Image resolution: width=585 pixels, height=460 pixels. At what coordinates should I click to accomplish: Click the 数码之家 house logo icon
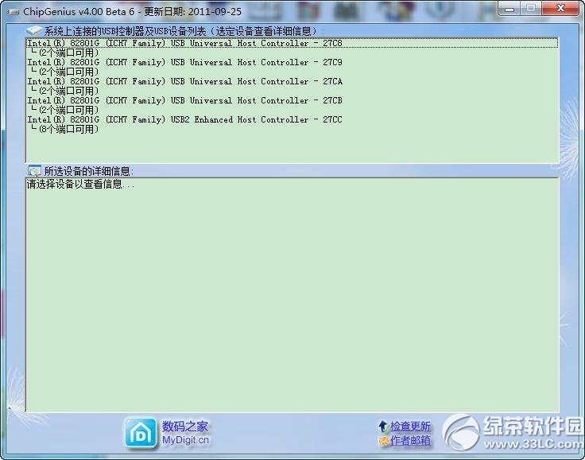pyautogui.click(x=140, y=433)
